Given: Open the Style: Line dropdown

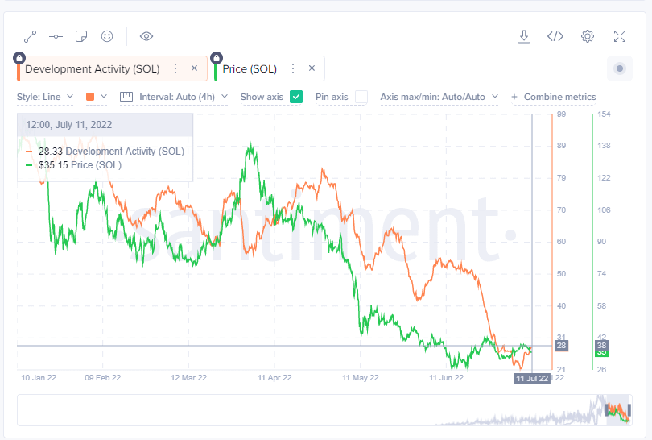Looking at the screenshot, I should point(45,97).
